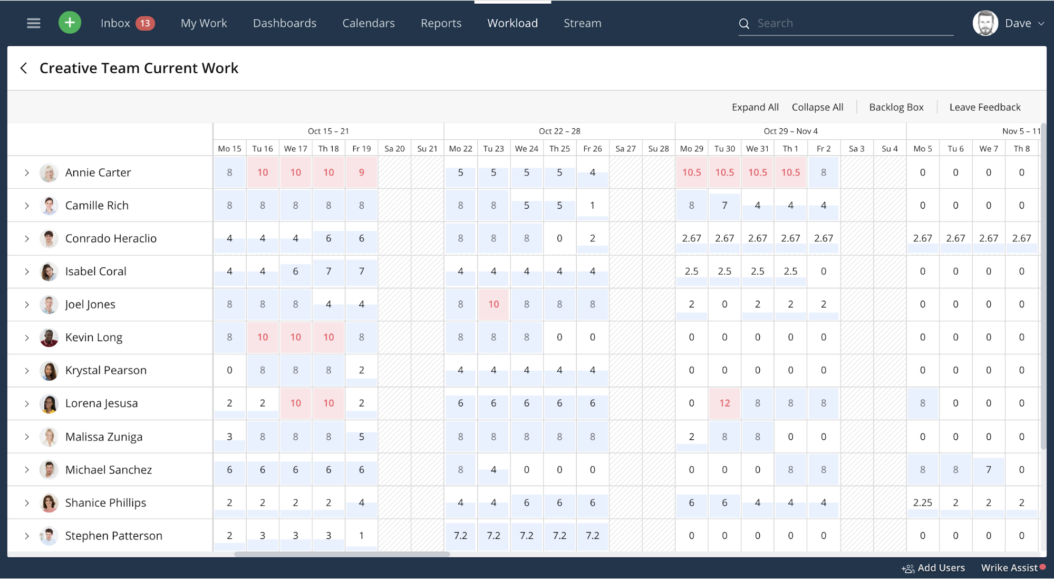The image size is (1054, 579).
Task: Open the Backlog Box panel
Action: tap(895, 106)
